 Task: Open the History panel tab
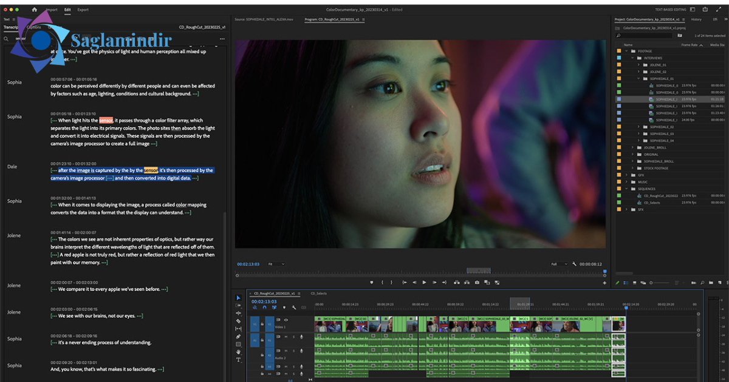point(696,19)
